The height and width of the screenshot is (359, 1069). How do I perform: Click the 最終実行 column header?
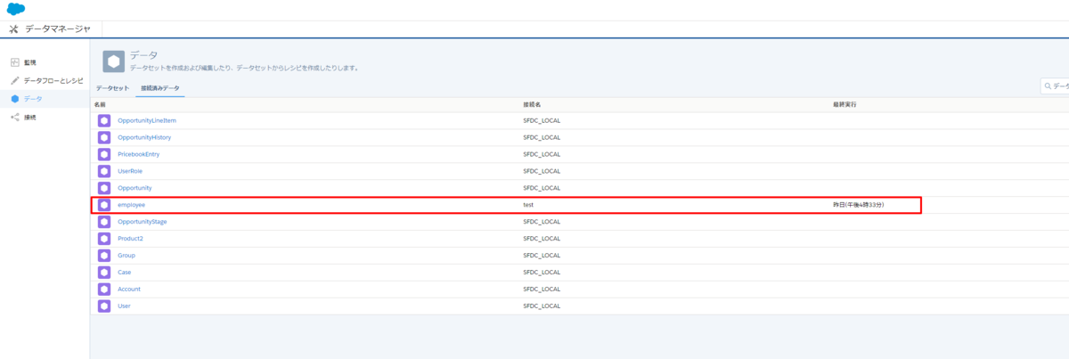tap(845, 105)
